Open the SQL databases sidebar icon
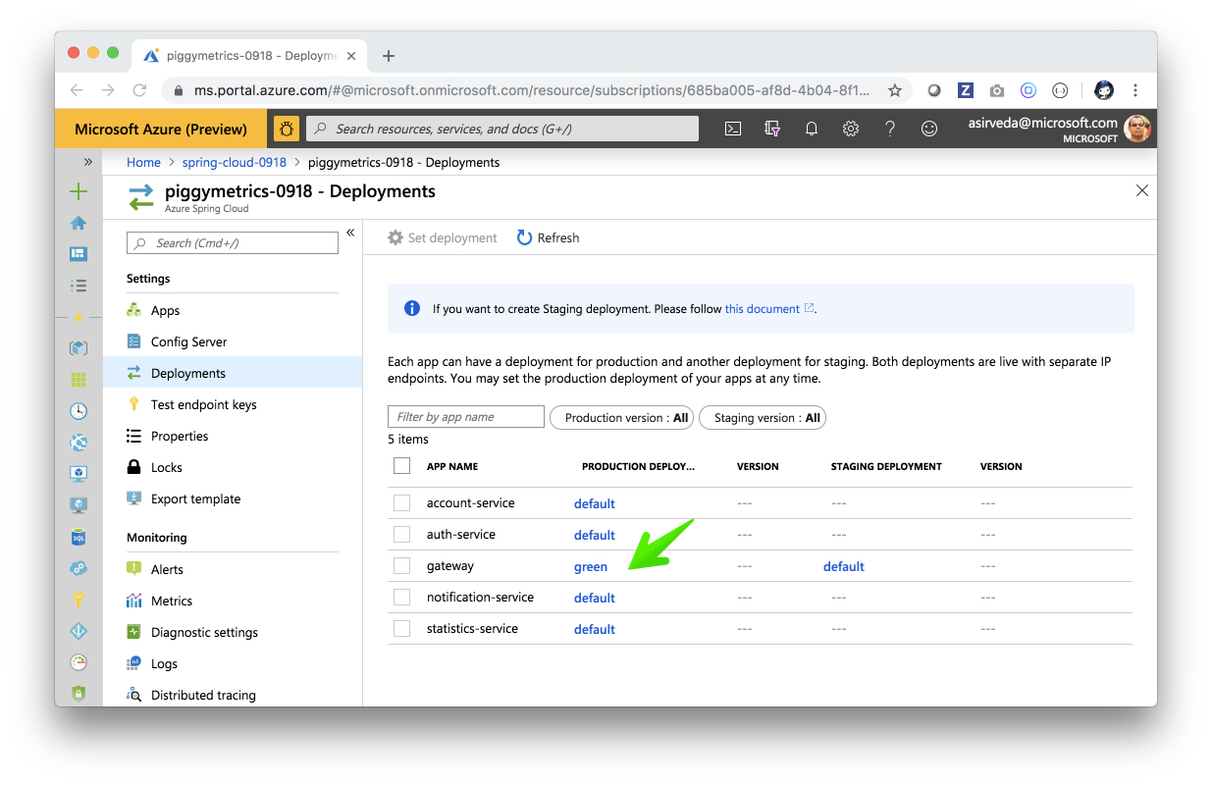This screenshot has width=1212, height=785. click(x=79, y=537)
